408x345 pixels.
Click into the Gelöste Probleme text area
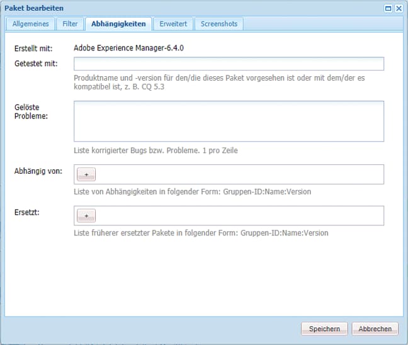point(229,122)
